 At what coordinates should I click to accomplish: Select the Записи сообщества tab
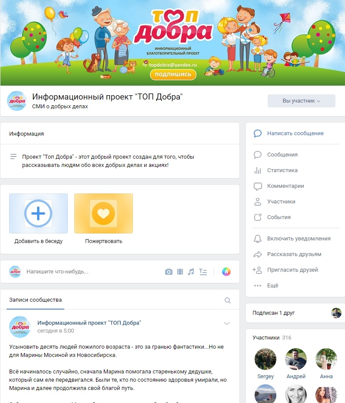36,300
